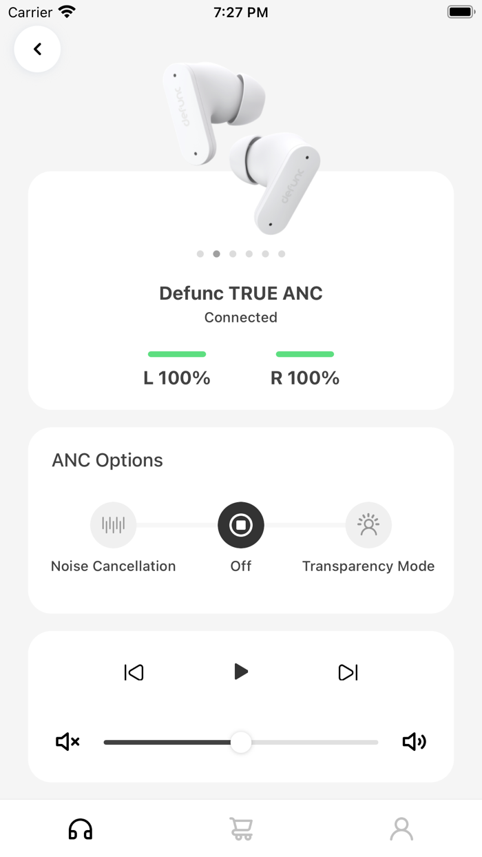Screen dimensions: 482x857
Task: Switch to the profile section
Action: [x=401, y=829]
